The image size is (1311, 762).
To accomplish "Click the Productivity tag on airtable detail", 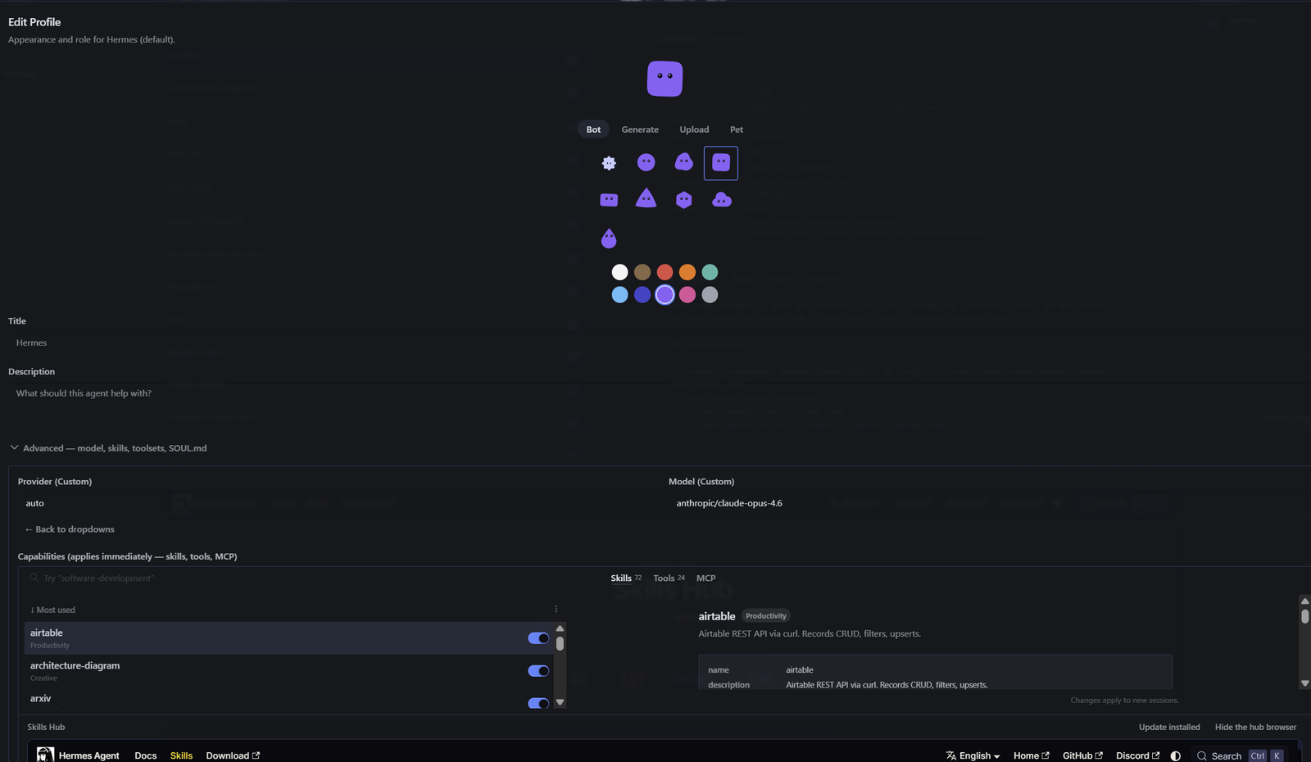I will coord(766,616).
